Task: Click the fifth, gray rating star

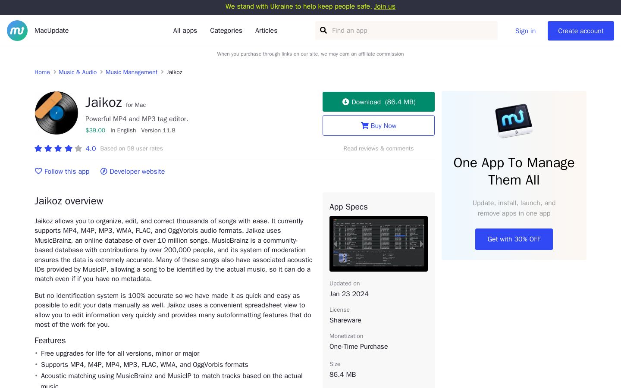Action: coord(78,148)
